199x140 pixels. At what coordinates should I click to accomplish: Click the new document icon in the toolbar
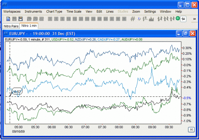tap(8, 19)
